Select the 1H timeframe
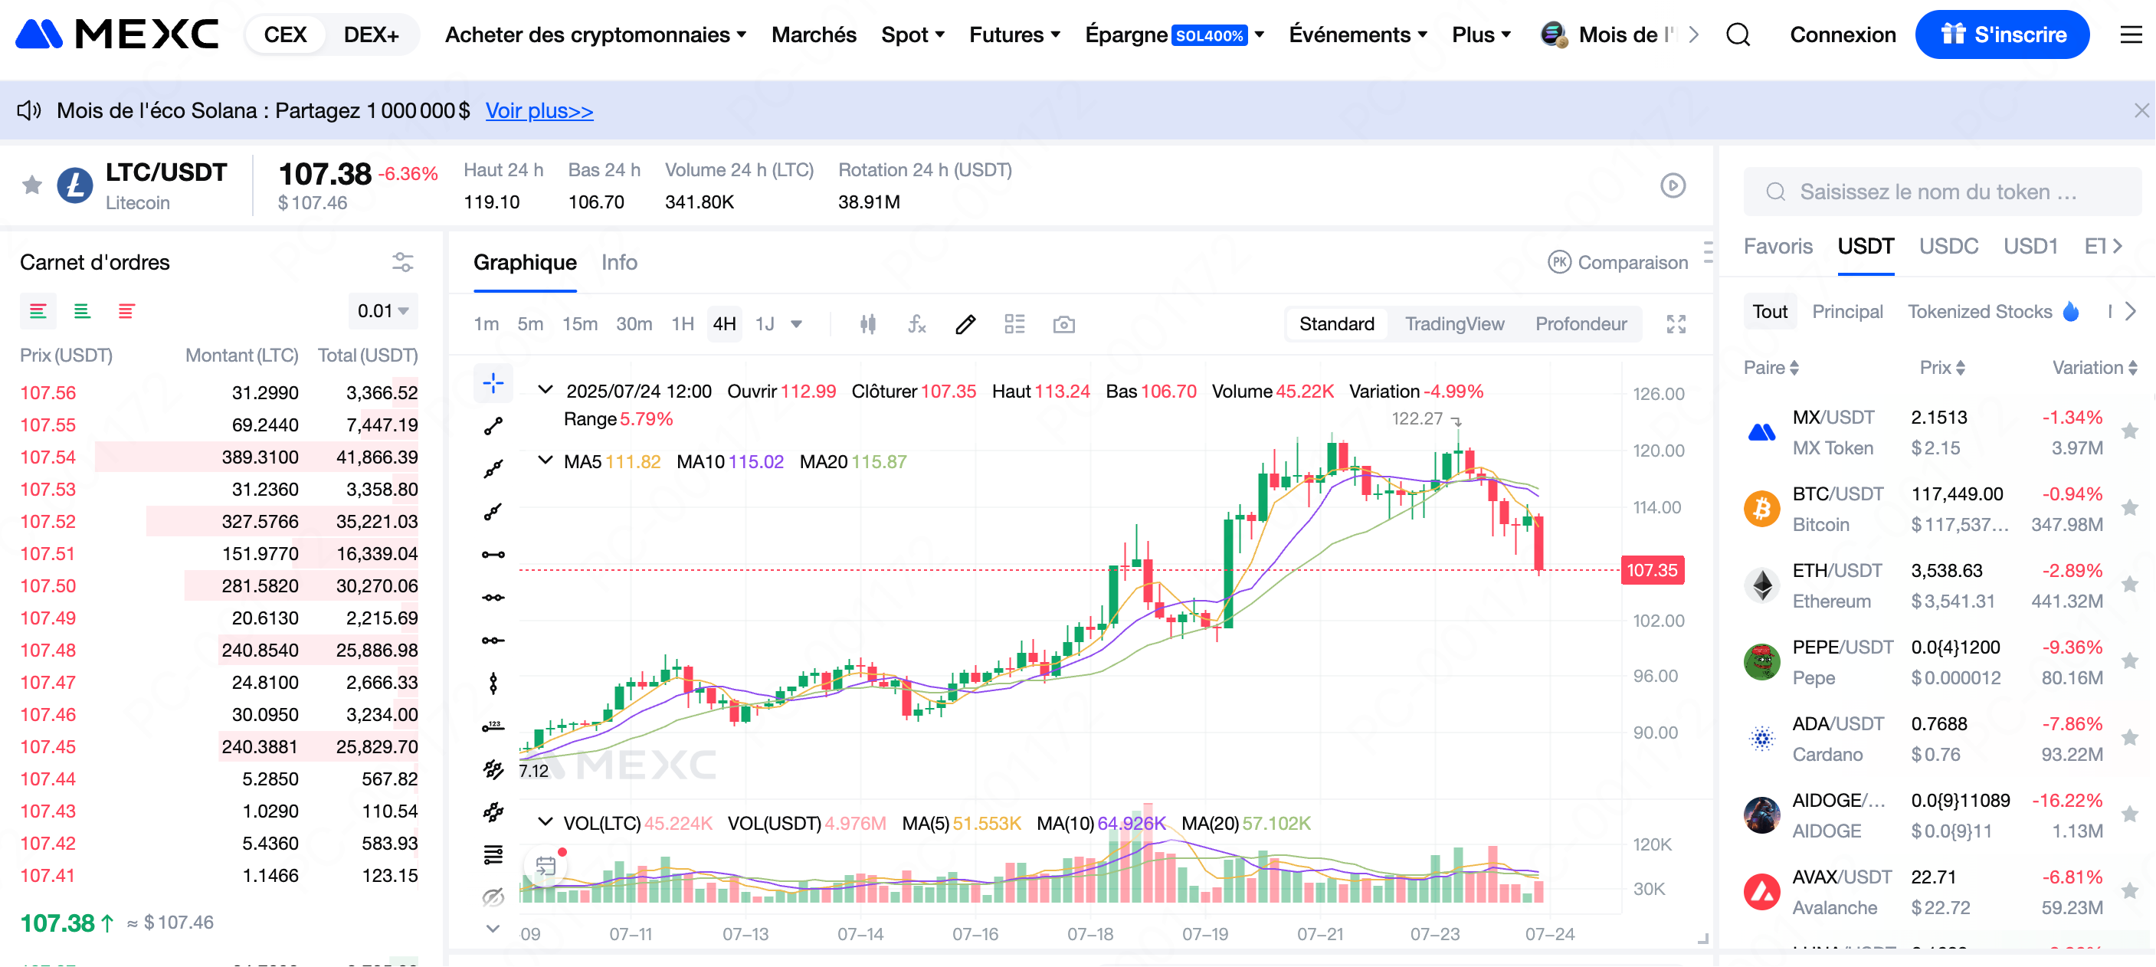The width and height of the screenshot is (2156, 967). pyautogui.click(x=682, y=324)
